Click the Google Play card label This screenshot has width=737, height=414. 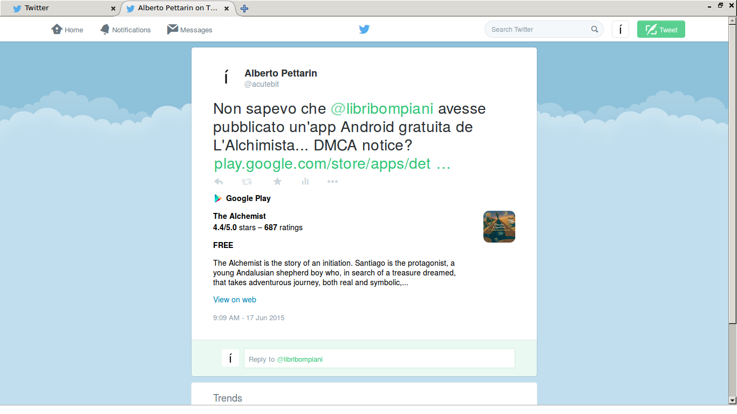coord(248,198)
